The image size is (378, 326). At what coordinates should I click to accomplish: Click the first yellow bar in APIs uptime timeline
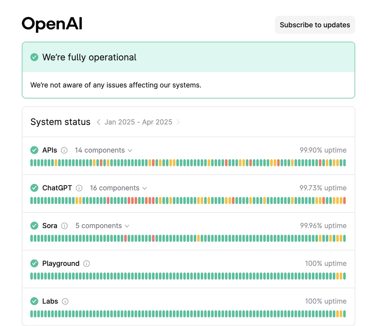pyautogui.click(x=56, y=163)
